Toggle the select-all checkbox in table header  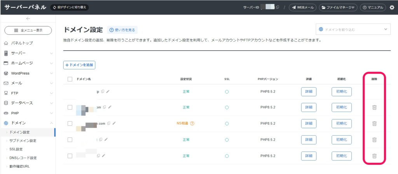(x=70, y=79)
